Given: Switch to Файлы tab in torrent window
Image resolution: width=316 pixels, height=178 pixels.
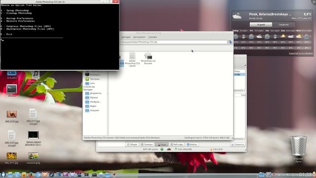Looking at the screenshot, I should click(x=192, y=144).
